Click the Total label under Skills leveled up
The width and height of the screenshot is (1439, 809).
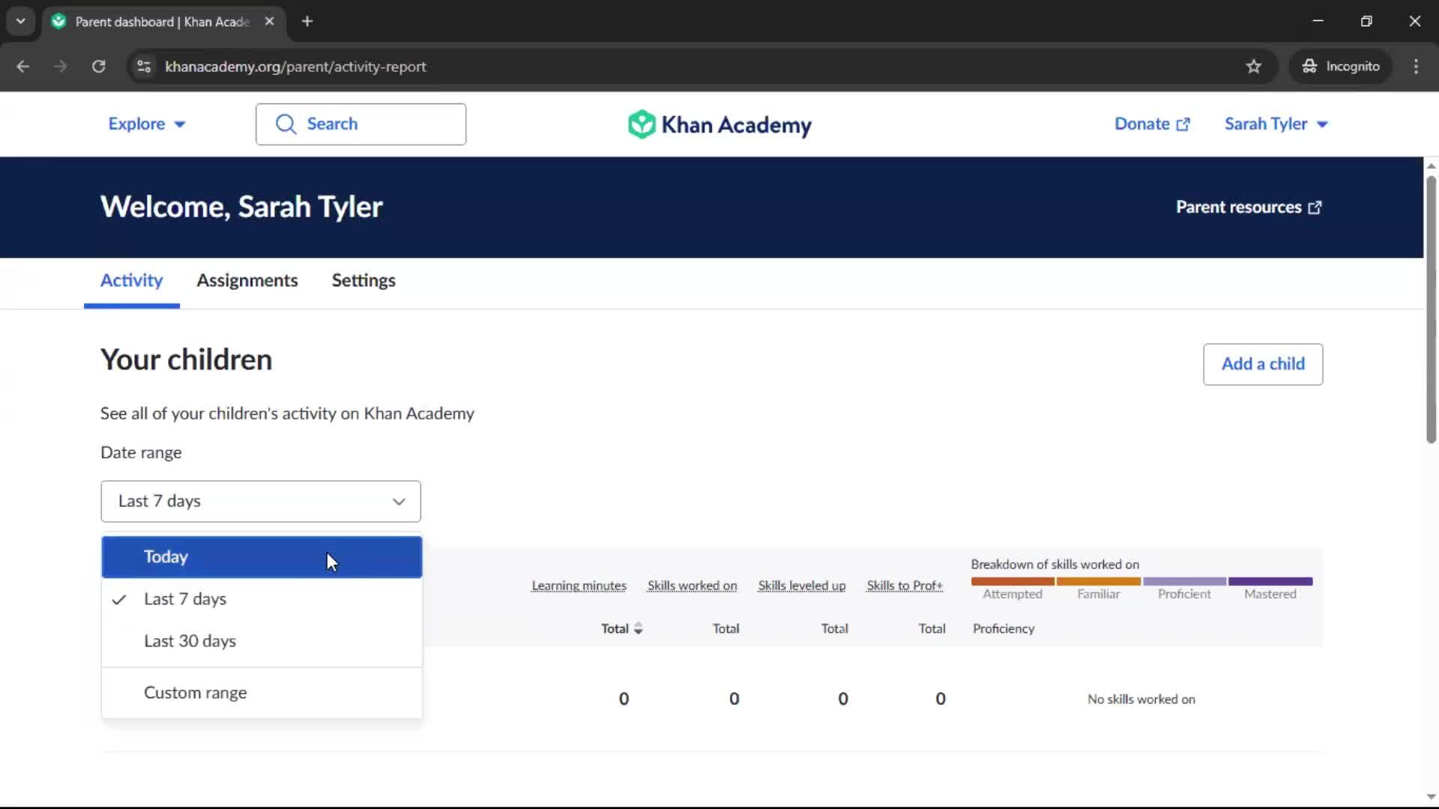(x=834, y=628)
